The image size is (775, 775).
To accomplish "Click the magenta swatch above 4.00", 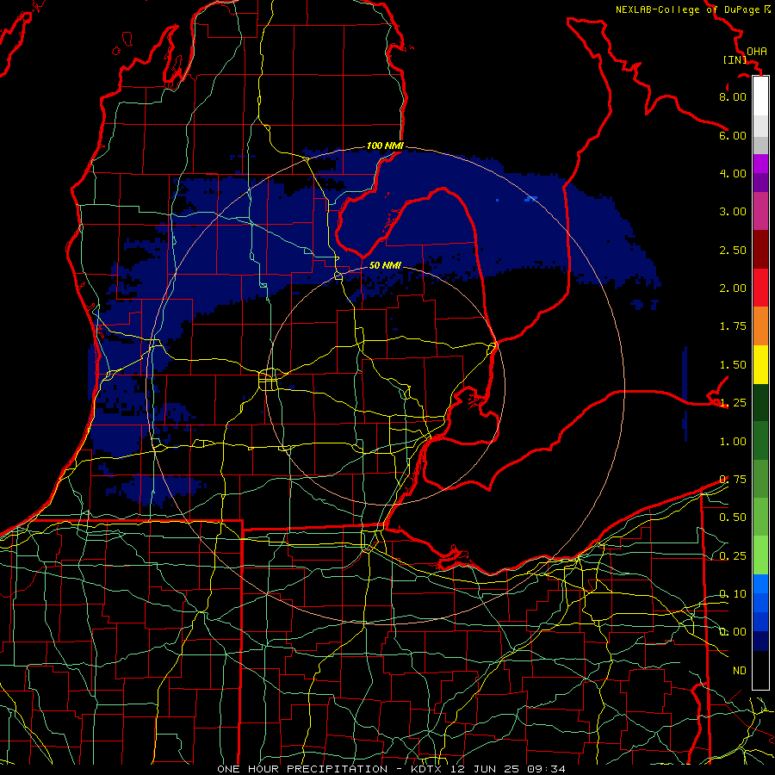I will [760, 164].
